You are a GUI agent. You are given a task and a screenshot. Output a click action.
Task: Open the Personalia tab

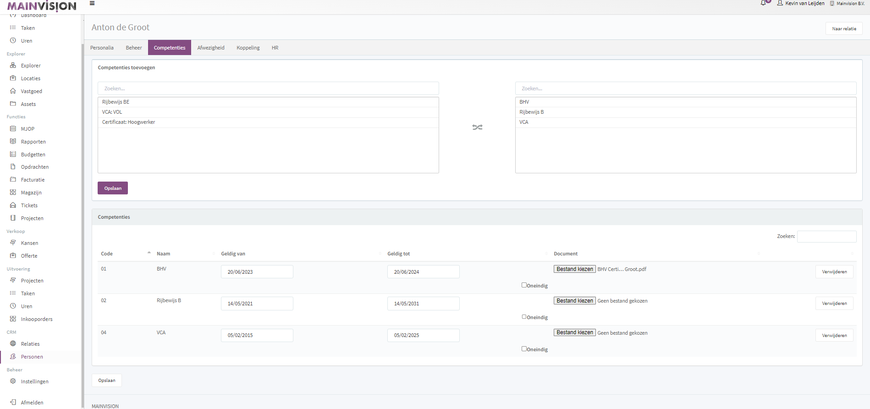(102, 48)
